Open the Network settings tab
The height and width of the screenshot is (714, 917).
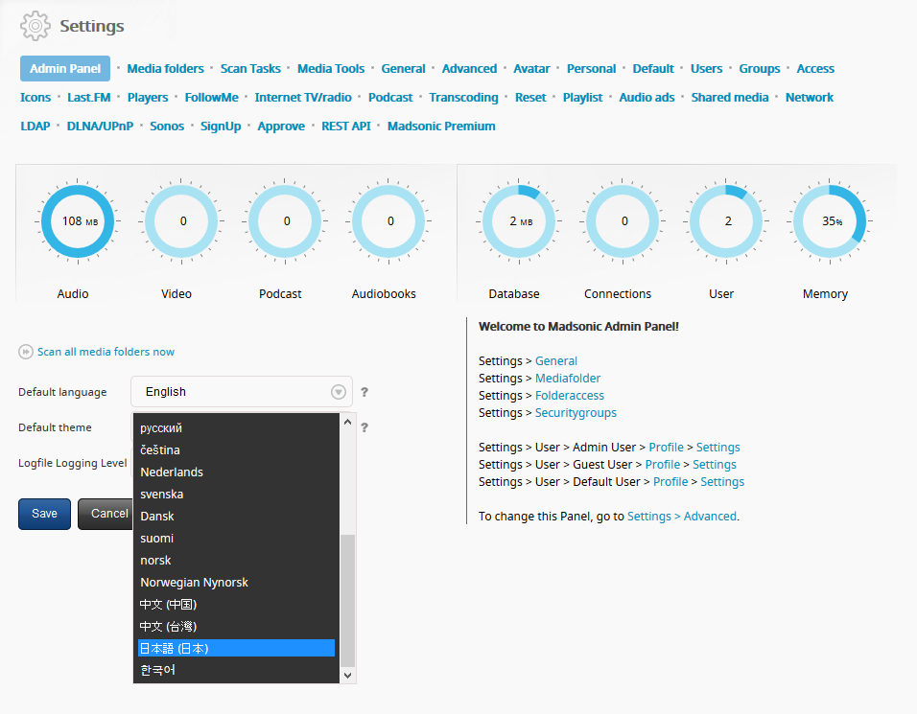(810, 97)
